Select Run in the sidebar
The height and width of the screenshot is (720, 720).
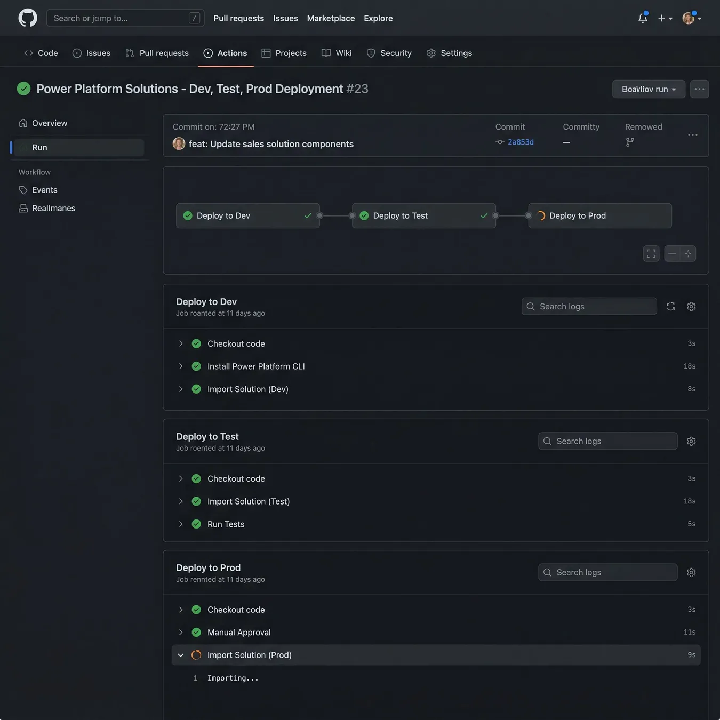[x=79, y=148]
